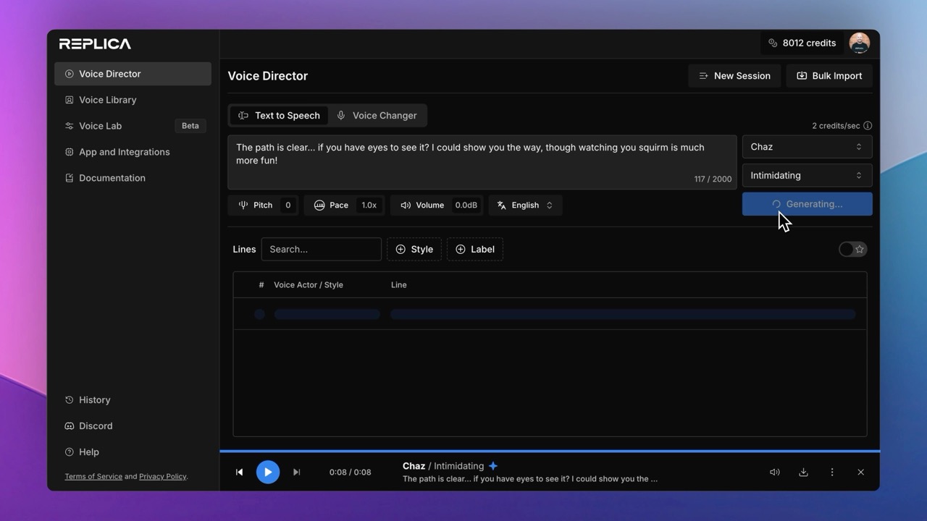Select Voice Lab in the sidebar

tap(100, 126)
